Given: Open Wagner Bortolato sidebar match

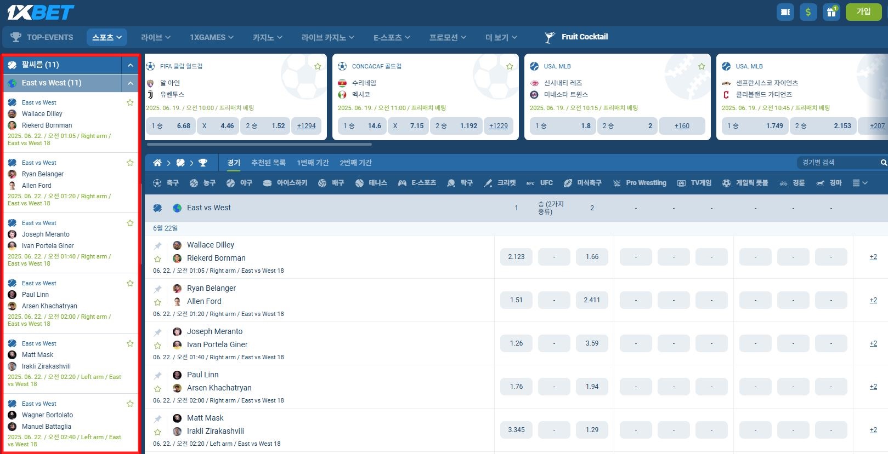Looking at the screenshot, I should pyautogui.click(x=71, y=423).
